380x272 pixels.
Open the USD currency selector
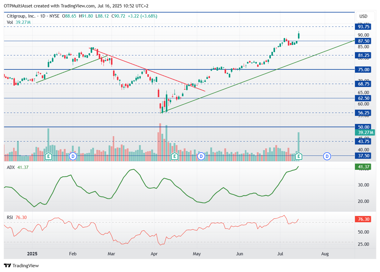[x=365, y=16]
